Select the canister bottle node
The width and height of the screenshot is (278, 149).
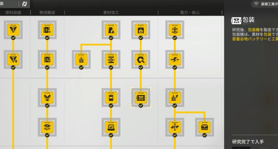click(x=111, y=97)
